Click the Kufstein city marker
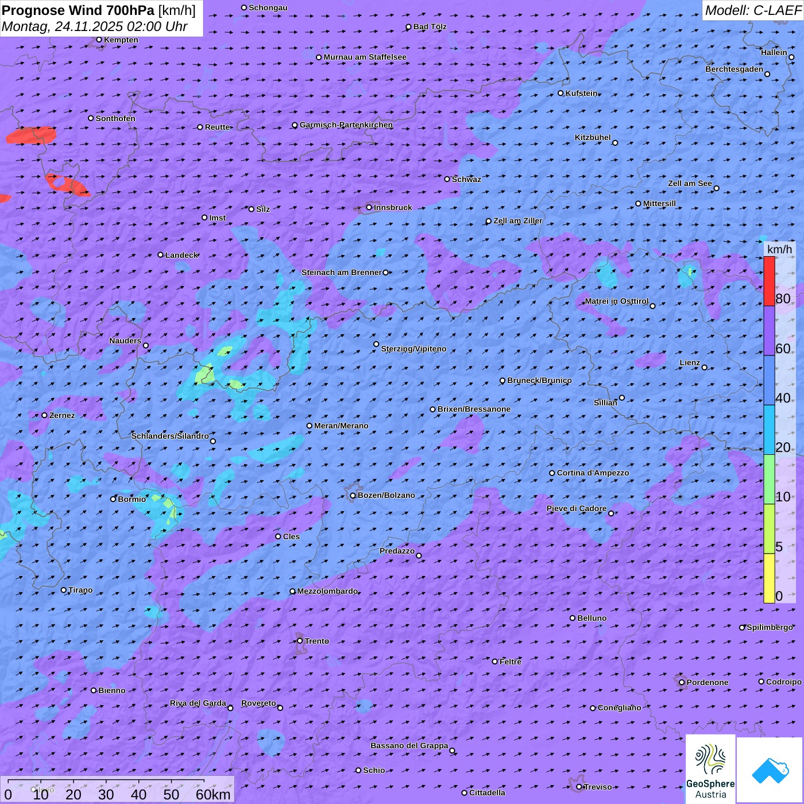 [561, 93]
